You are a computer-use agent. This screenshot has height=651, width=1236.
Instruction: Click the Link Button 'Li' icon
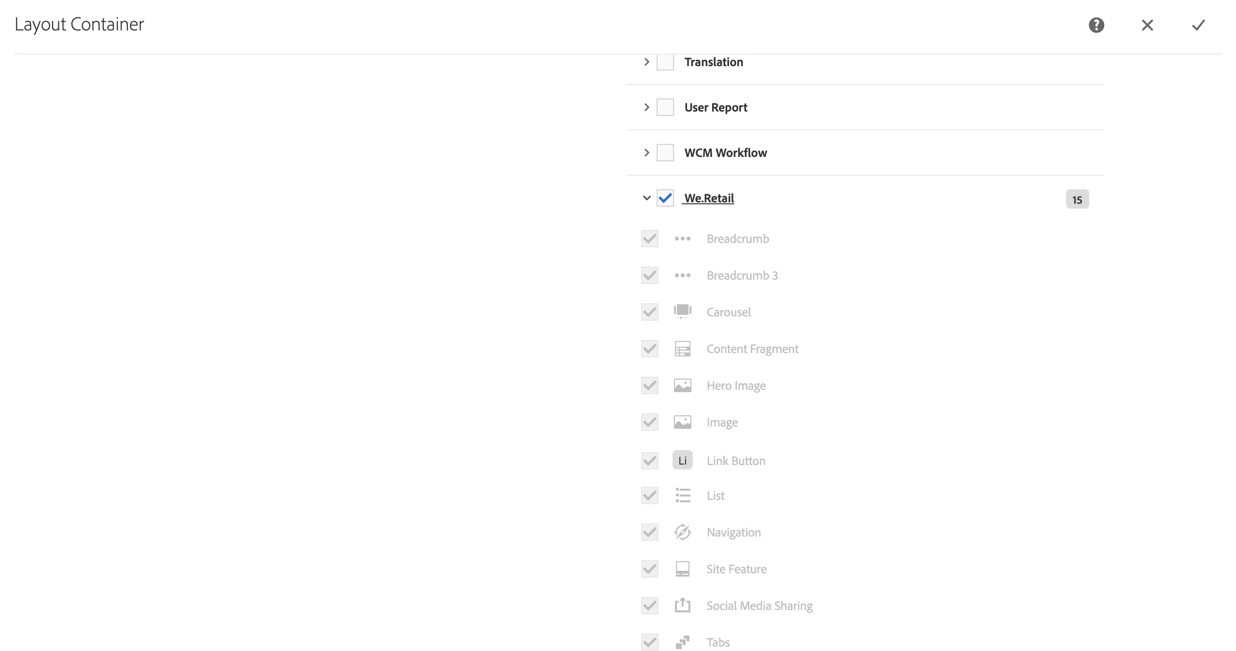click(682, 460)
